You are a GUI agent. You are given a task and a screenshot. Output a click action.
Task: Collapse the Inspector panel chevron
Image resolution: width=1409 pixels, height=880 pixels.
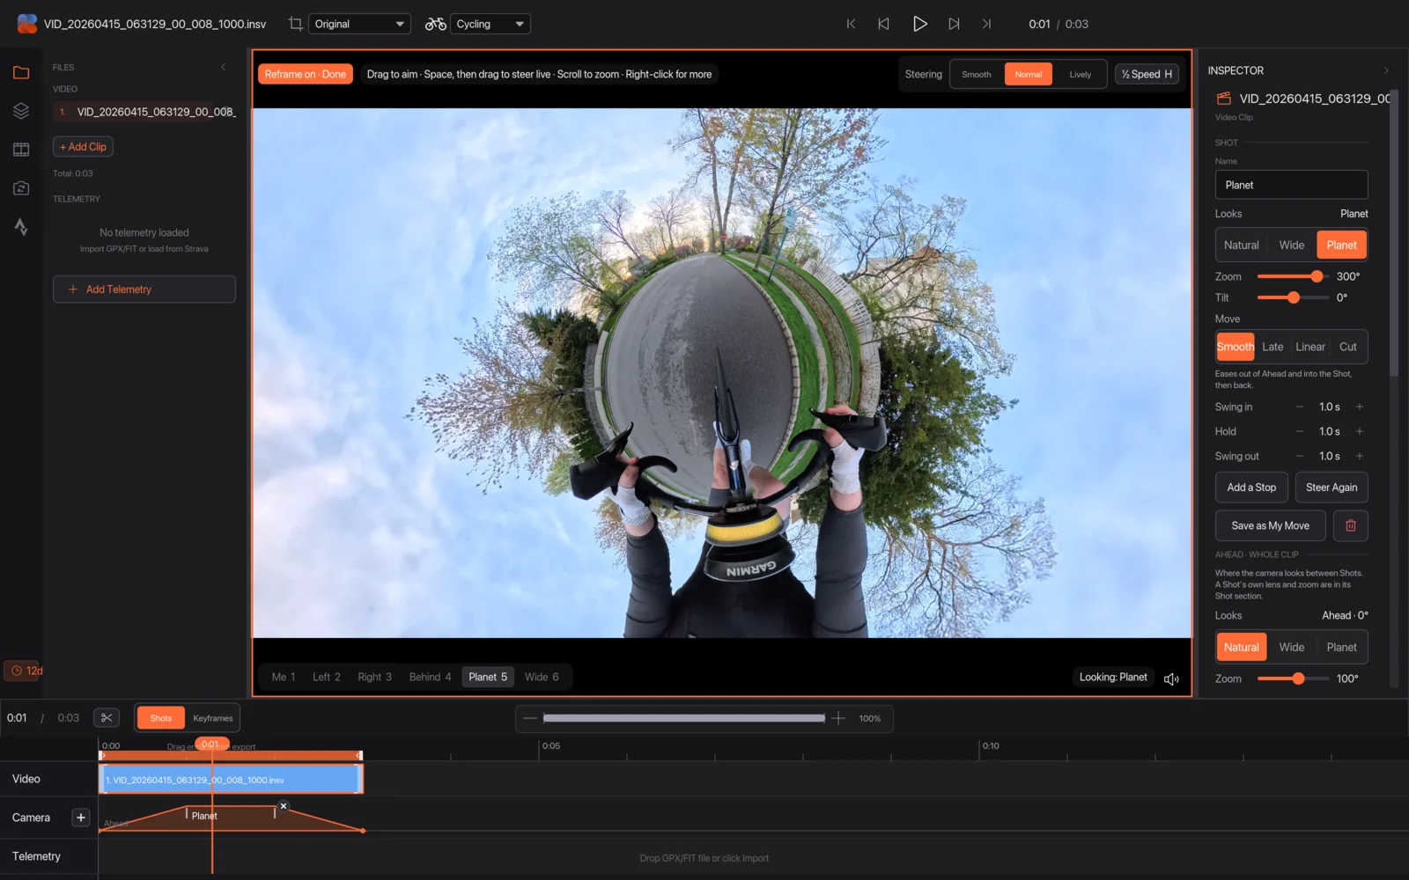[1386, 70]
